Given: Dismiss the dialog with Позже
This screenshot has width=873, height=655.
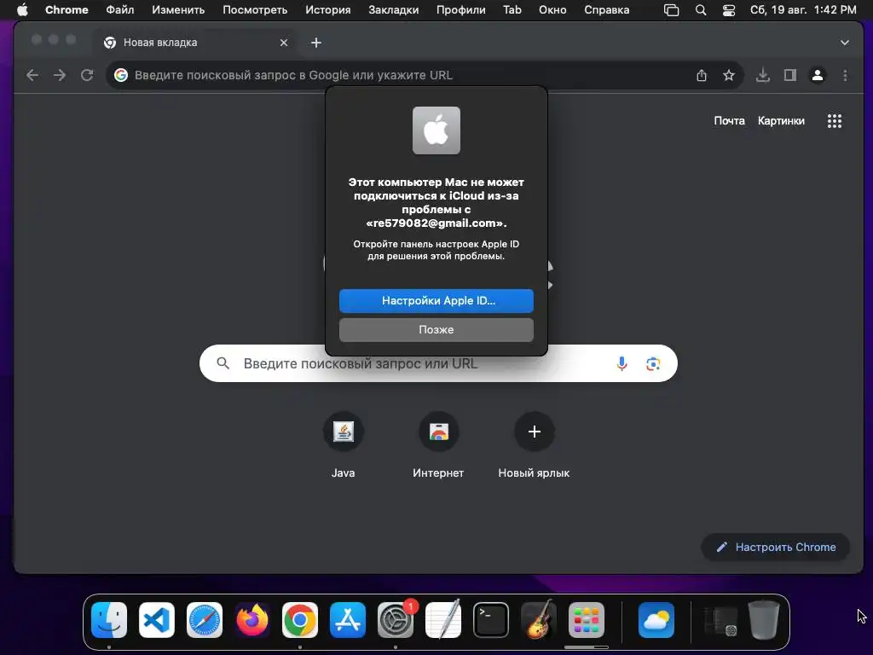Looking at the screenshot, I should click(x=436, y=330).
